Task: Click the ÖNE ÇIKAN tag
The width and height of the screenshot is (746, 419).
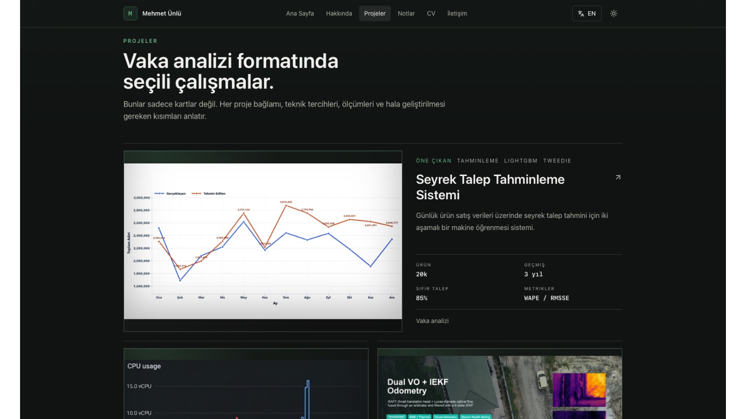Action: click(x=434, y=161)
